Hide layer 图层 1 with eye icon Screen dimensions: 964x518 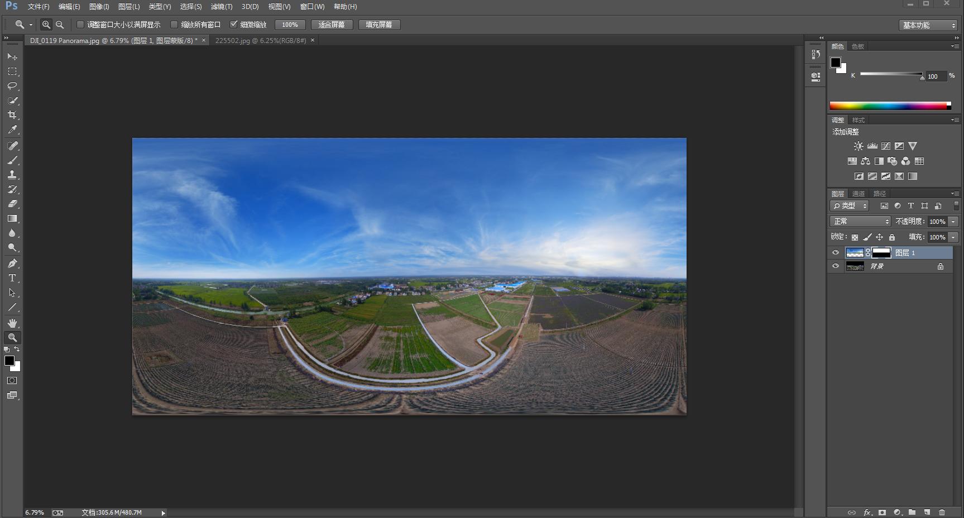pyautogui.click(x=836, y=253)
